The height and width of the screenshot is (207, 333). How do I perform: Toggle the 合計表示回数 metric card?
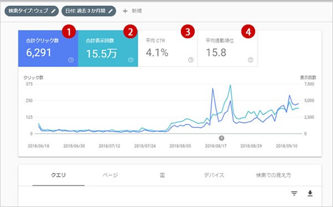(108, 49)
